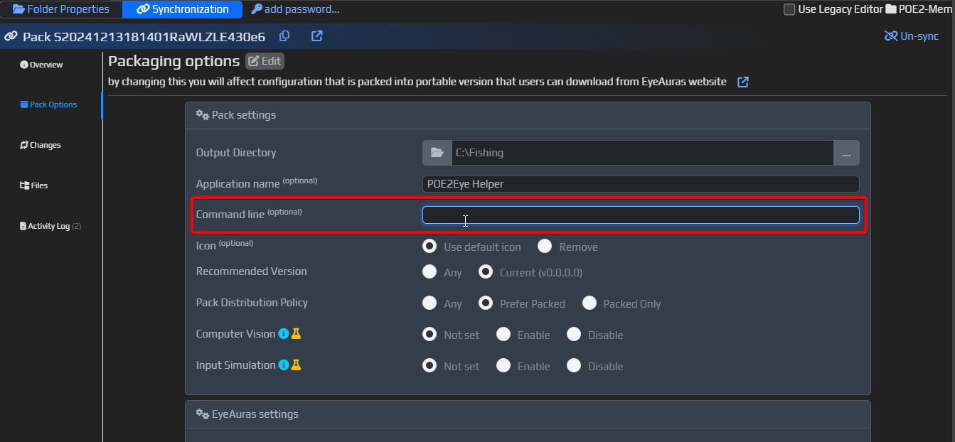Open the Activity Log sidebar item

point(49,226)
